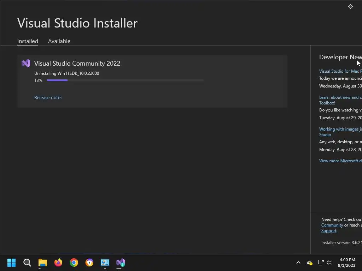Launch Firefox from taskbar

click(x=58, y=263)
